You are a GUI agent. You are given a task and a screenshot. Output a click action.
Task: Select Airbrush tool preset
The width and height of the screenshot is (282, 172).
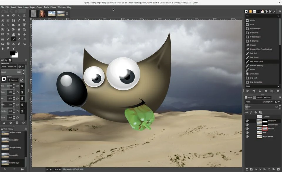click(262, 45)
